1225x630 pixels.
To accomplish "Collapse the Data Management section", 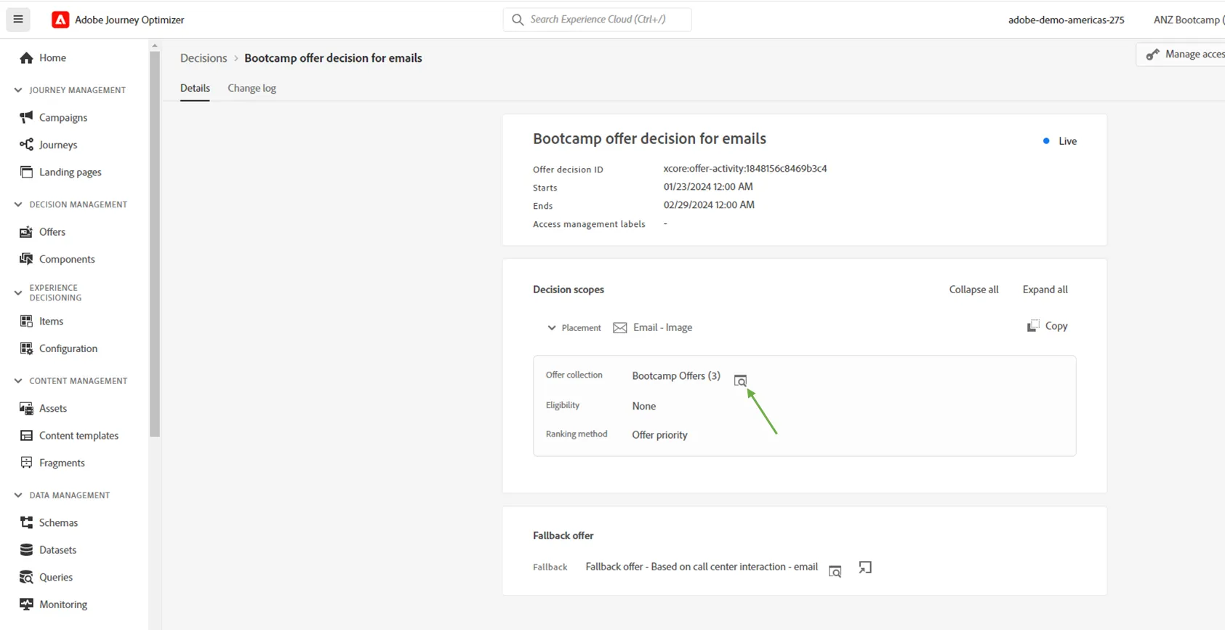I will pos(18,495).
